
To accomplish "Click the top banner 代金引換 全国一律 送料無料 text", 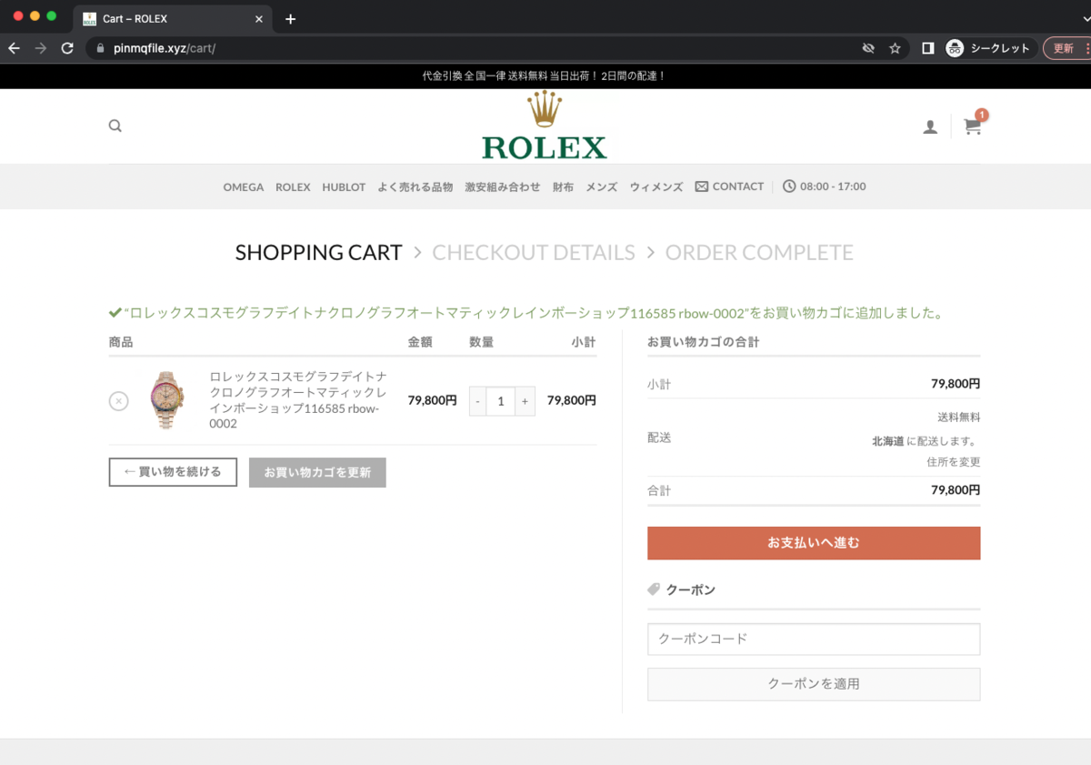I will 545,76.
